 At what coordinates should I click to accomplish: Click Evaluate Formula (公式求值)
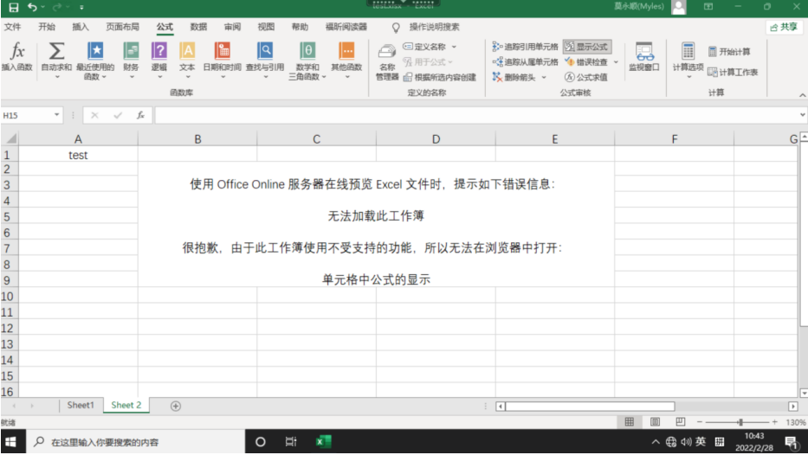(586, 77)
